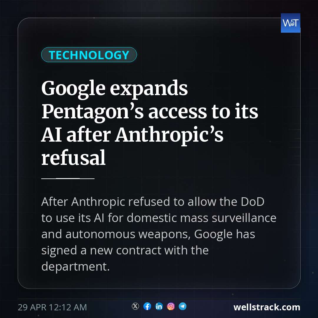This screenshot has height=318, width=318.
Task: Click Pentagon's in the headline
Action: pos(92,112)
